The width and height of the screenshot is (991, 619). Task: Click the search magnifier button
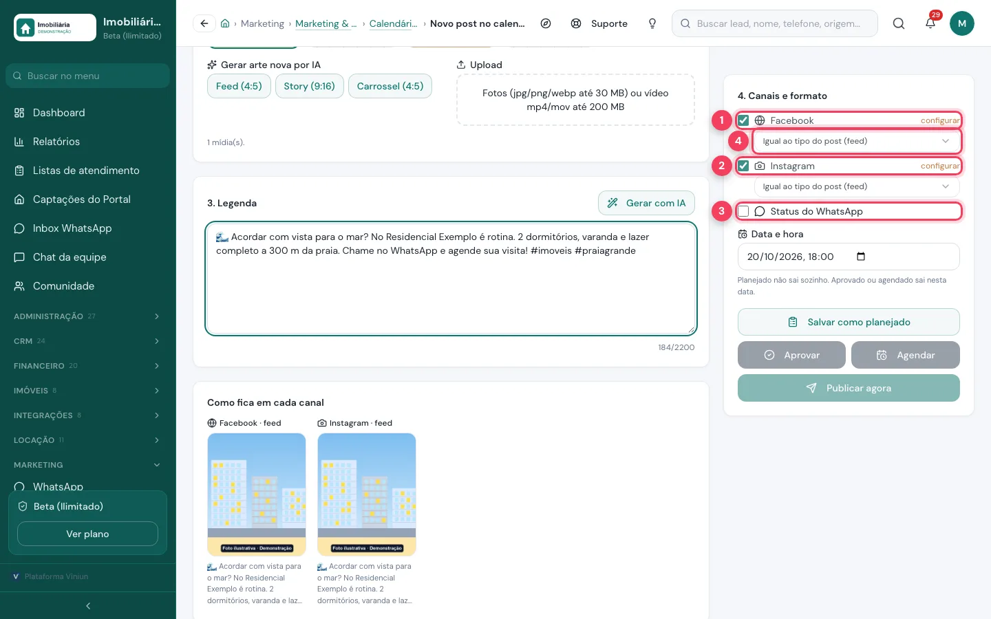pyautogui.click(x=899, y=23)
